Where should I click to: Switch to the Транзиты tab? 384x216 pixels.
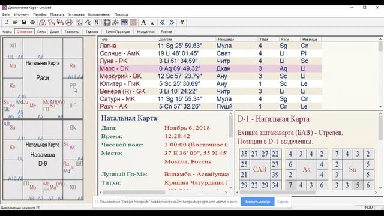(72, 32)
